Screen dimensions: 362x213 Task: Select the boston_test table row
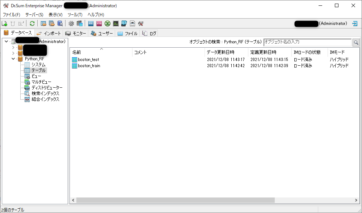[214, 60]
